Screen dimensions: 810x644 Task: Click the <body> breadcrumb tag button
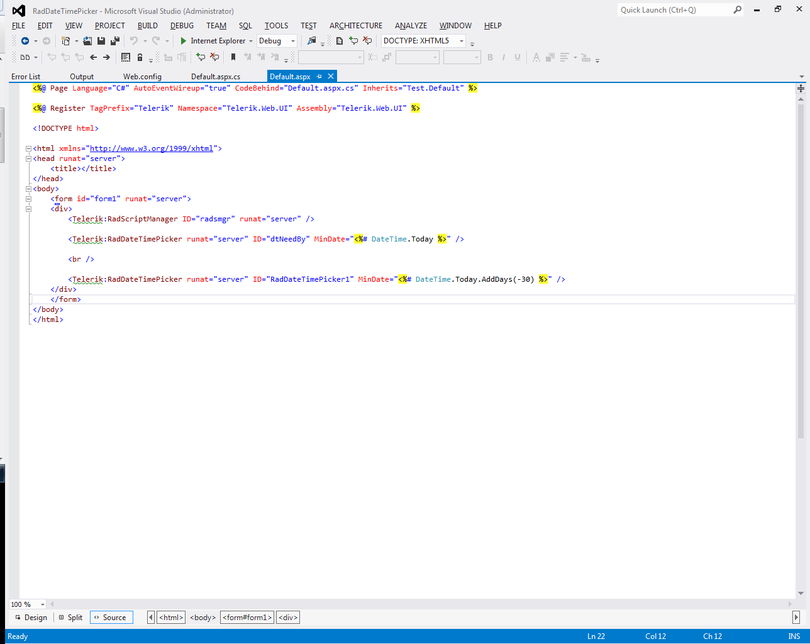[203, 618]
